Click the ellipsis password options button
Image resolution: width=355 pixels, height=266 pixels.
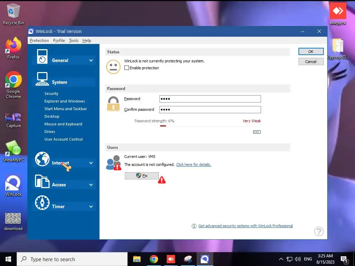point(257,132)
